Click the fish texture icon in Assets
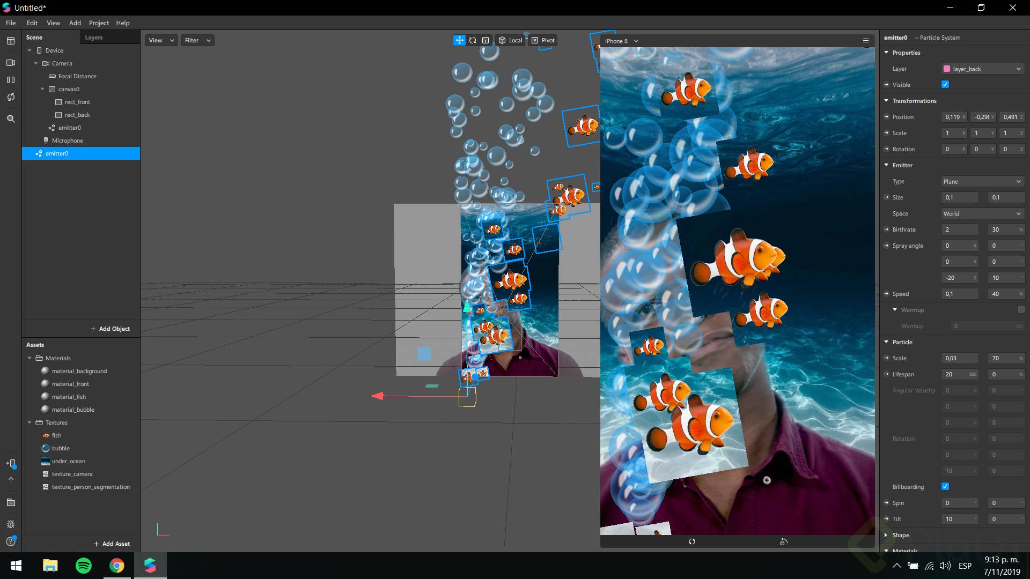 pyautogui.click(x=46, y=435)
